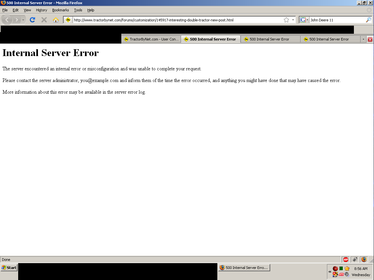Image resolution: width=374 pixels, height=280 pixels.
Task: Open the Tools menu
Action: 78,10
